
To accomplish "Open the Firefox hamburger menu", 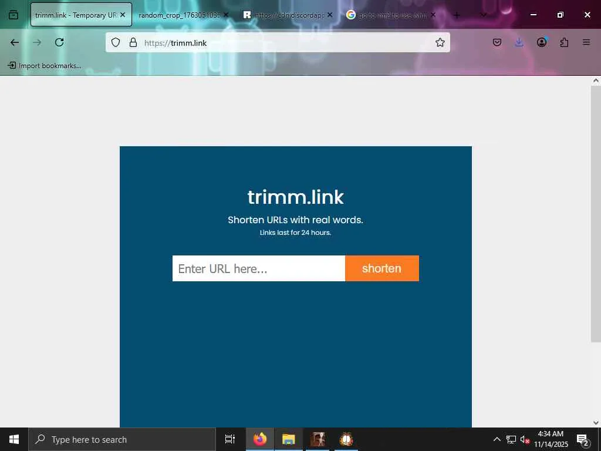I will coord(586,42).
